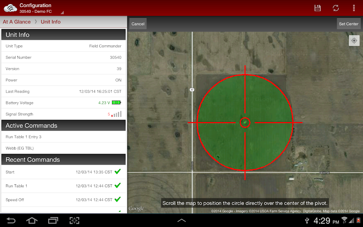Tap the refresh arrows icon
This screenshot has height=227, width=363.
coord(336,8)
